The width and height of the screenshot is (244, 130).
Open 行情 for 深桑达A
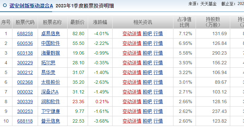click(x=158, y=92)
